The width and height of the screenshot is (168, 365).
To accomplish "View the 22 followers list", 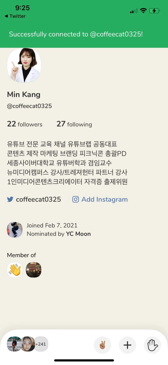I will pyautogui.click(x=25, y=124).
